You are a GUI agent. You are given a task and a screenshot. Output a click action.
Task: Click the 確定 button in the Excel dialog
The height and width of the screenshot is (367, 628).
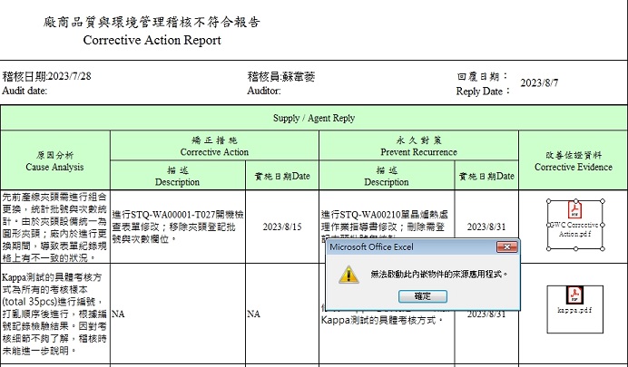click(423, 296)
